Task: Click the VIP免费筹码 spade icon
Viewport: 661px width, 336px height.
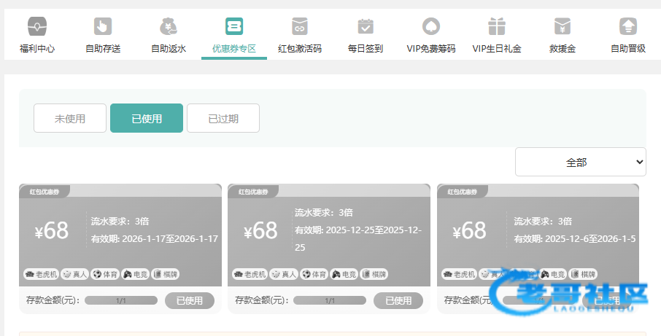Action: tap(430, 27)
